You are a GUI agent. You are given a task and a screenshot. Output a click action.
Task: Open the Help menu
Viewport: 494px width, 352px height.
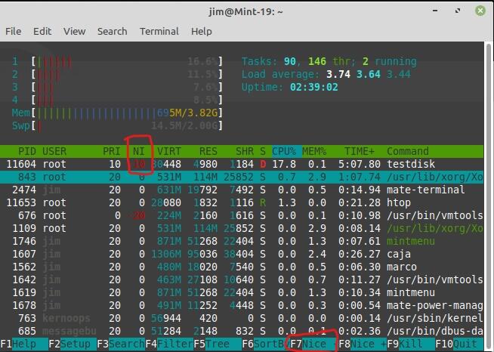pyautogui.click(x=202, y=32)
